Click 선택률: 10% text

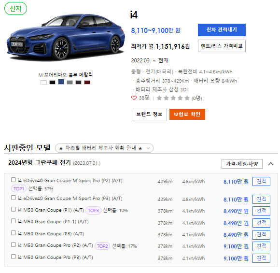(x=115, y=210)
